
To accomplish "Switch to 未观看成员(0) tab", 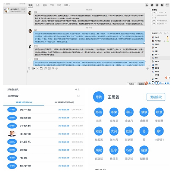I will (x=64, y=102).
